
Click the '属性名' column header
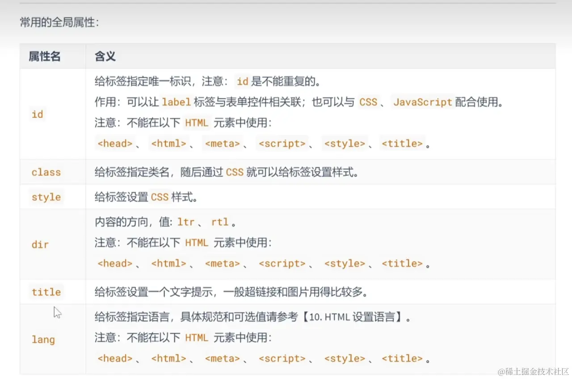tap(45, 56)
